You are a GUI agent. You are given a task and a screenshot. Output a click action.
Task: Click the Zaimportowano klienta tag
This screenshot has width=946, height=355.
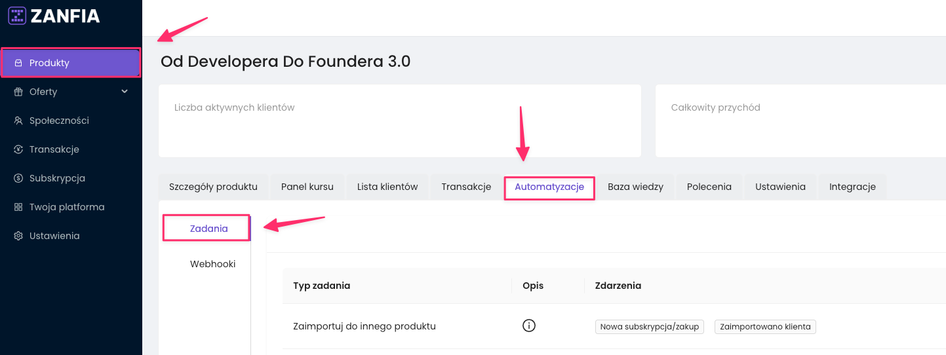click(765, 327)
